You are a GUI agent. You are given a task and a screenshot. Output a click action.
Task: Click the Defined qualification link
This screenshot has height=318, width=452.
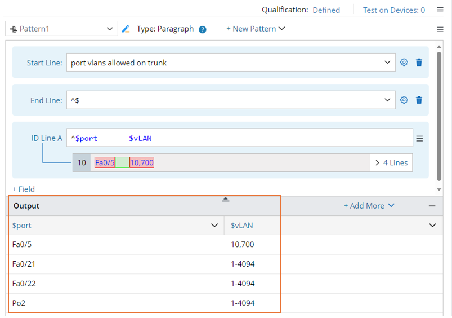(326, 10)
